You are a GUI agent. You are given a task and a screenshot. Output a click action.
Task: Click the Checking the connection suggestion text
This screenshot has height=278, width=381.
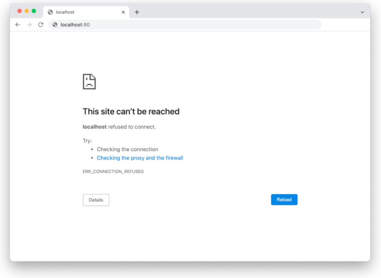128,149
